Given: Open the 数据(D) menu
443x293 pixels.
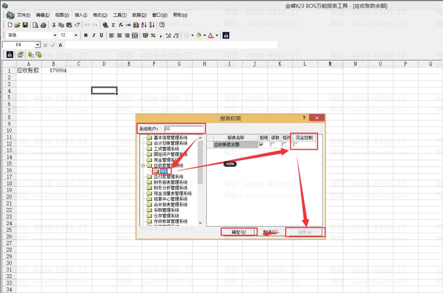Looking at the screenshot, I should click(x=139, y=15).
